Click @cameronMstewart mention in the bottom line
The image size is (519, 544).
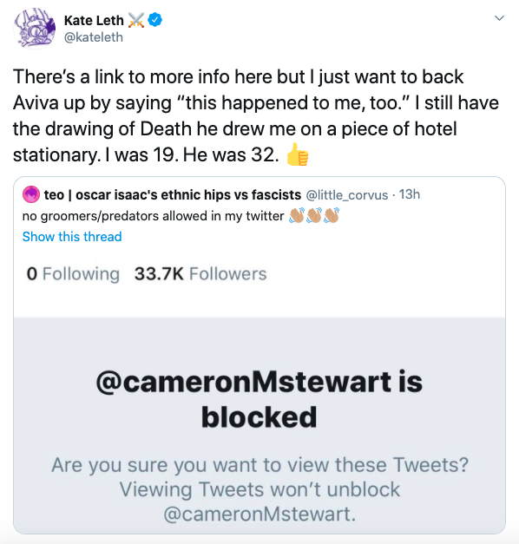pos(259,514)
